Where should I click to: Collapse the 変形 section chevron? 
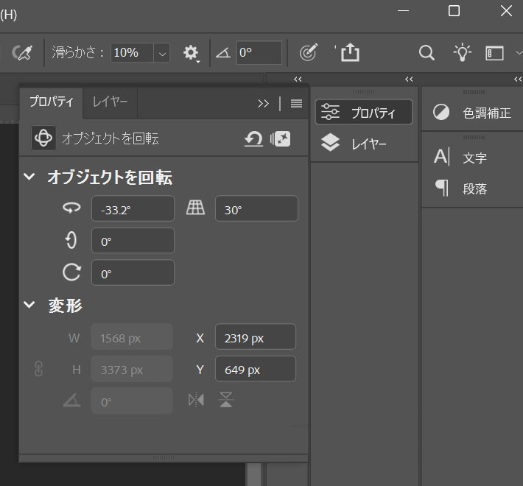click(x=29, y=305)
